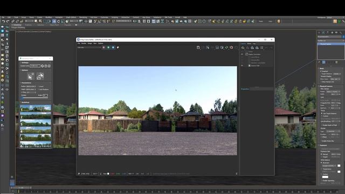The image size is (345, 194).
Task: Collapse the Physical Camera rollout
Action: (326, 86)
